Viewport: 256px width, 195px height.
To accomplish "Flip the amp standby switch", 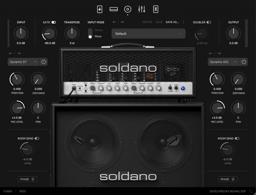I will pyautogui.click(x=170, y=88).
